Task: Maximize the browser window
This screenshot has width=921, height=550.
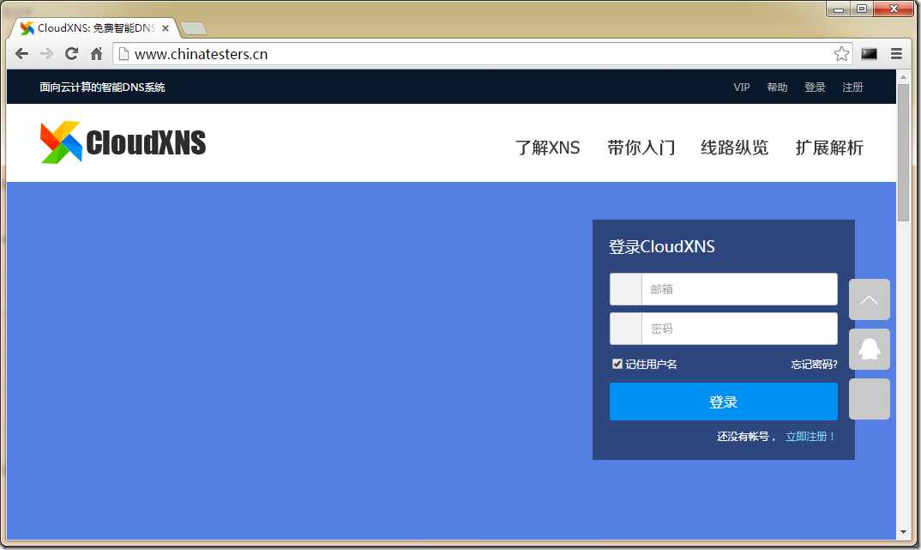Action: tap(862, 9)
